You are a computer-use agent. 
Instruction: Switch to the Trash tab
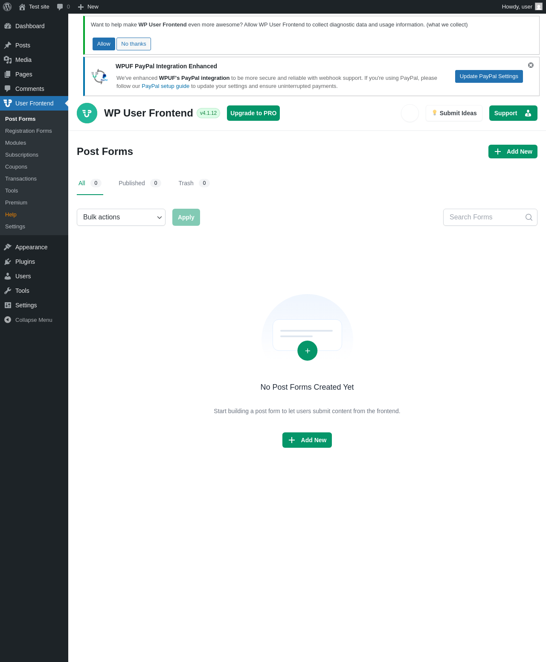(194, 183)
